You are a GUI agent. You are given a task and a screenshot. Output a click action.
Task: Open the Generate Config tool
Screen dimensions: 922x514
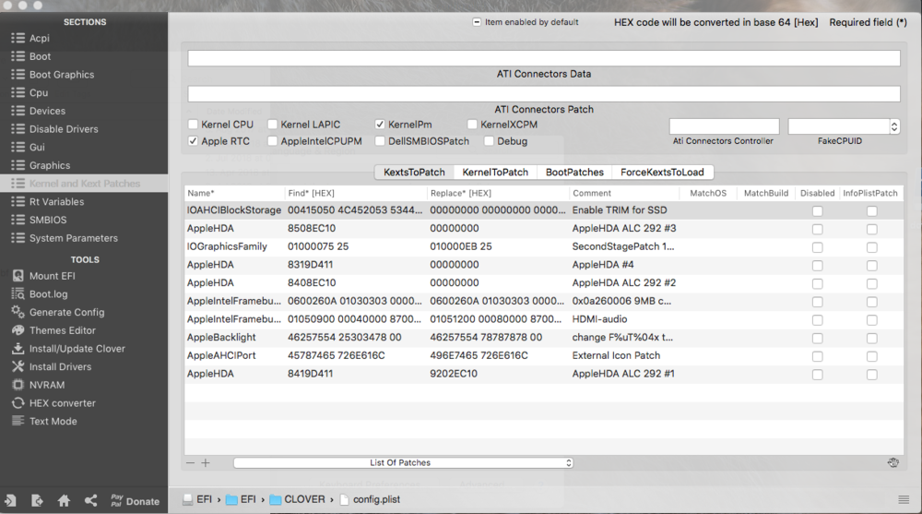pos(66,313)
